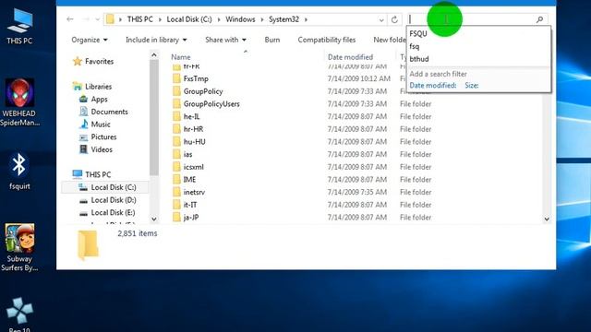The height and width of the screenshot is (332, 591).
Task: Click the Date modified: search filter link
Action: click(433, 86)
